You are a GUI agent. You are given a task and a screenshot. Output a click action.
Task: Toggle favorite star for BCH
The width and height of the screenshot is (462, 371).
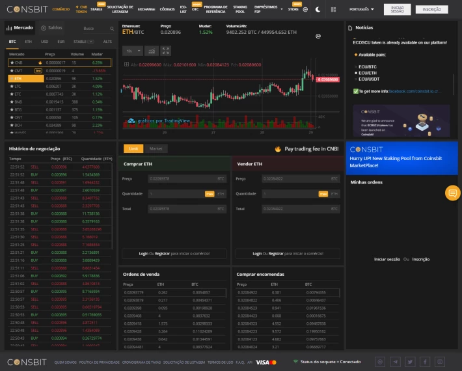(12, 125)
